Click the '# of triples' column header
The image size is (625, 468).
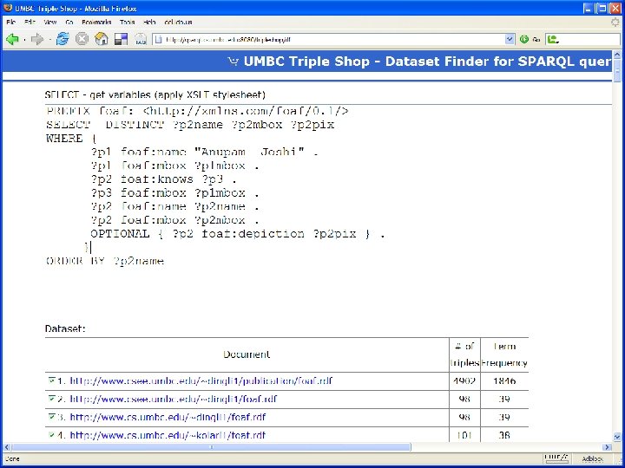[464, 354]
